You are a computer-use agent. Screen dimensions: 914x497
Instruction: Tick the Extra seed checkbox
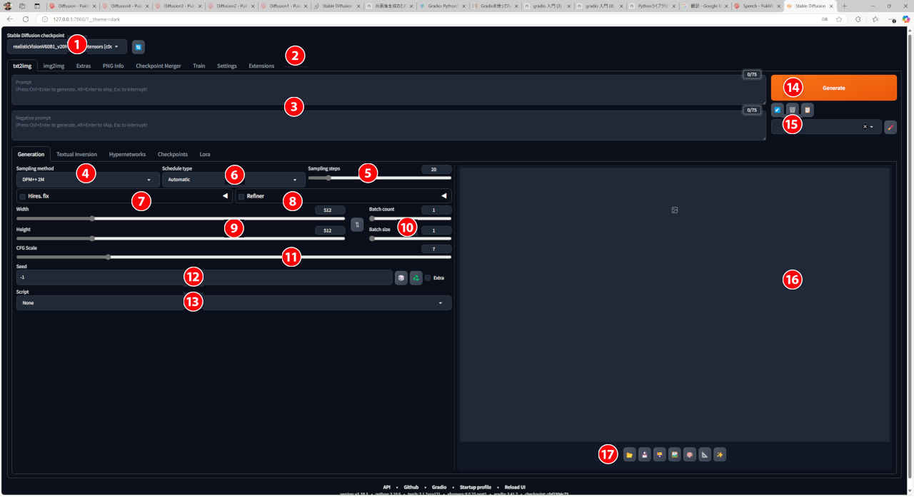(x=428, y=277)
